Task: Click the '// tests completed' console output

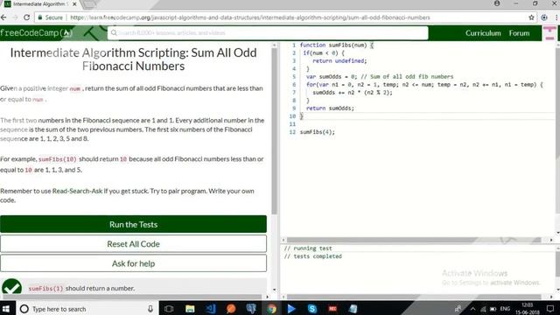Action: pyautogui.click(x=313, y=256)
